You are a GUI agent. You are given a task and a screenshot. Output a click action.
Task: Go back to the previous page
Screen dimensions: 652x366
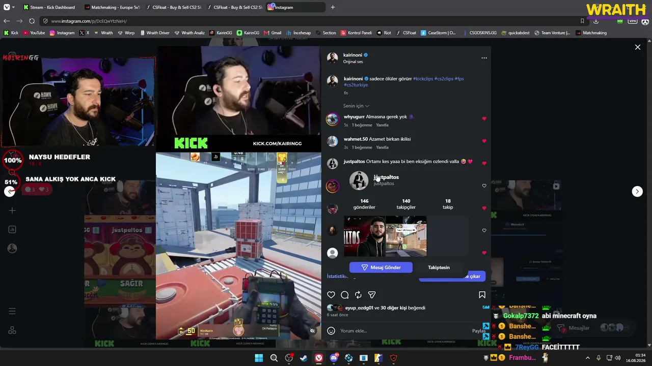pyautogui.click(x=7, y=21)
